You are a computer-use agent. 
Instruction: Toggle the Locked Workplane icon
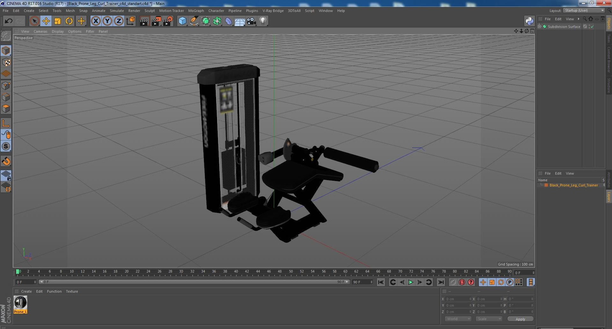pos(6,175)
